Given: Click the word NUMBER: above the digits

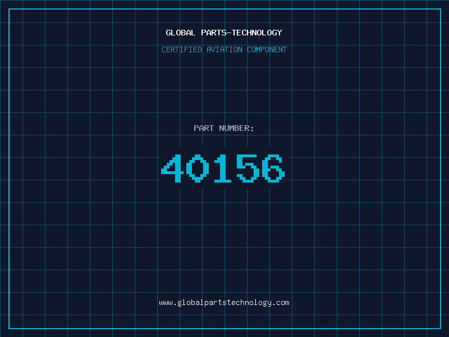Looking at the screenshot, I should tap(236, 128).
